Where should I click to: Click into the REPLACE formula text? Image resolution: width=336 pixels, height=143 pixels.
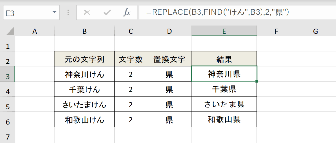(218, 12)
